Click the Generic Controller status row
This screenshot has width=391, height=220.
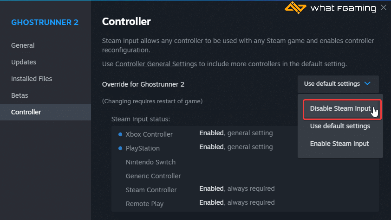(x=245, y=176)
